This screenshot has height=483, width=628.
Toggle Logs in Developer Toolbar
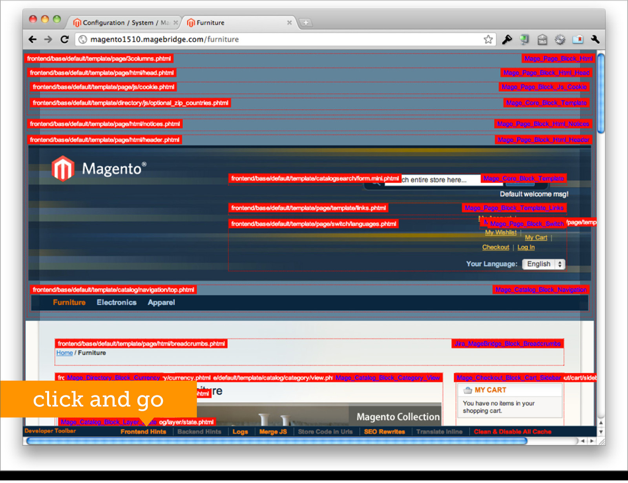click(x=240, y=432)
